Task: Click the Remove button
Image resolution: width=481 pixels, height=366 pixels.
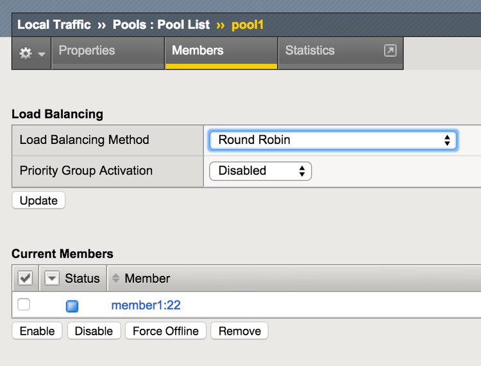Action: (x=239, y=331)
